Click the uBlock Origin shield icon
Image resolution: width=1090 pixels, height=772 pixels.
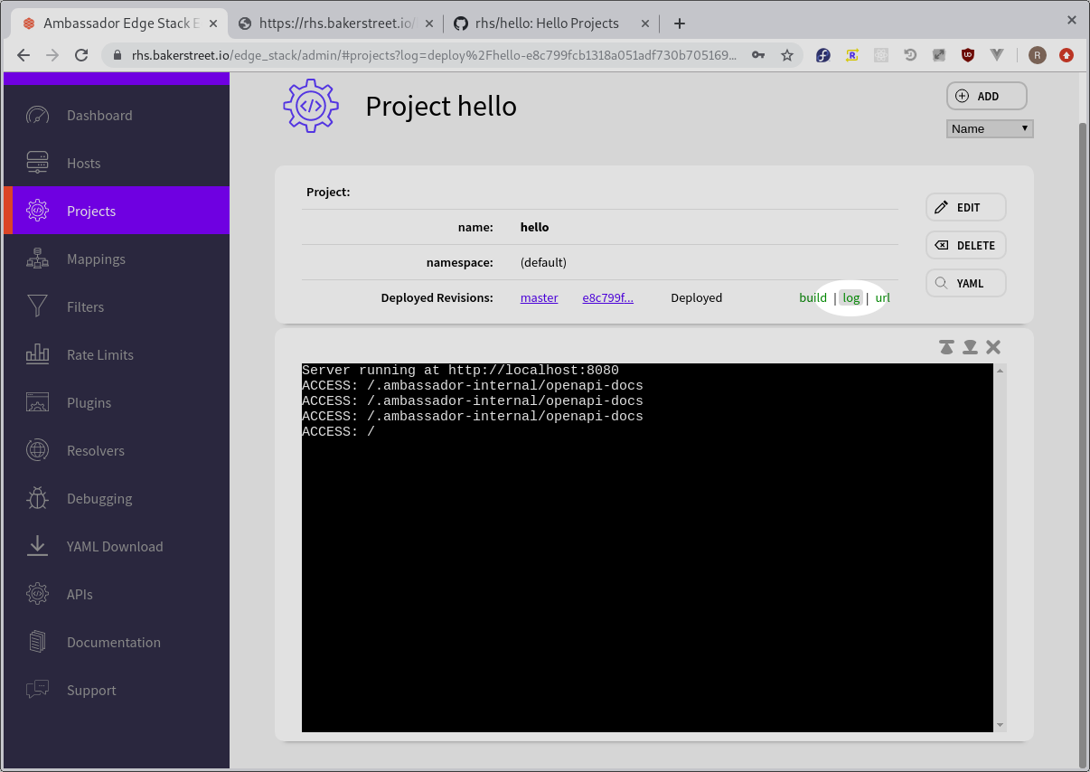[968, 55]
